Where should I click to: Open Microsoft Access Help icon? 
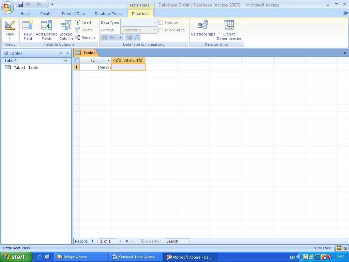(345, 13)
